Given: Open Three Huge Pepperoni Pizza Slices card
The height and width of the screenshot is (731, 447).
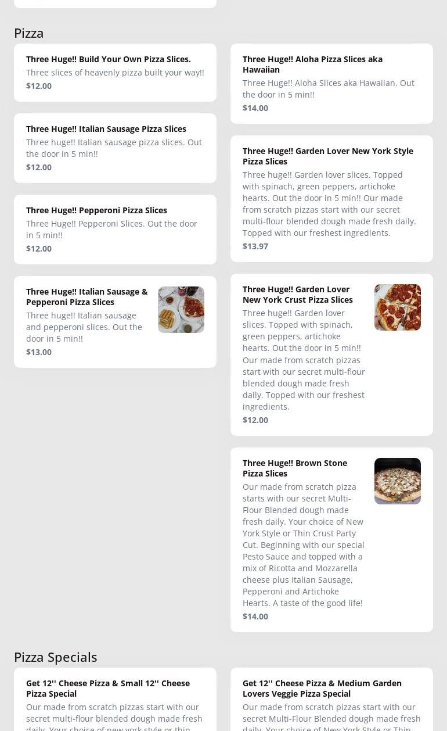Looking at the screenshot, I should (x=96, y=210).
